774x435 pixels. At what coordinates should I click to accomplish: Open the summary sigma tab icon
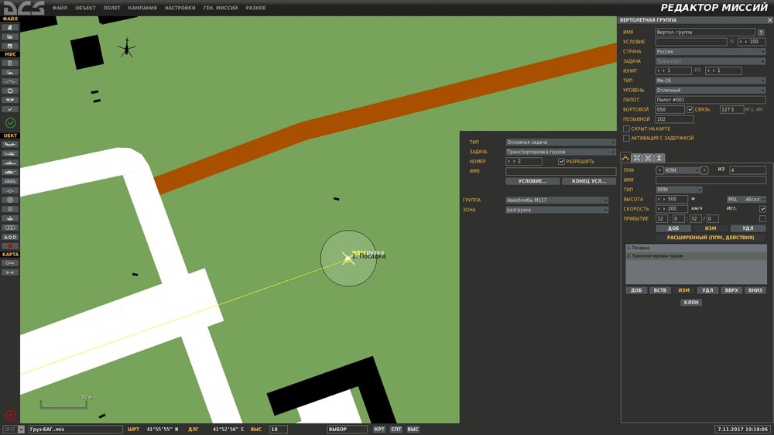click(x=659, y=157)
